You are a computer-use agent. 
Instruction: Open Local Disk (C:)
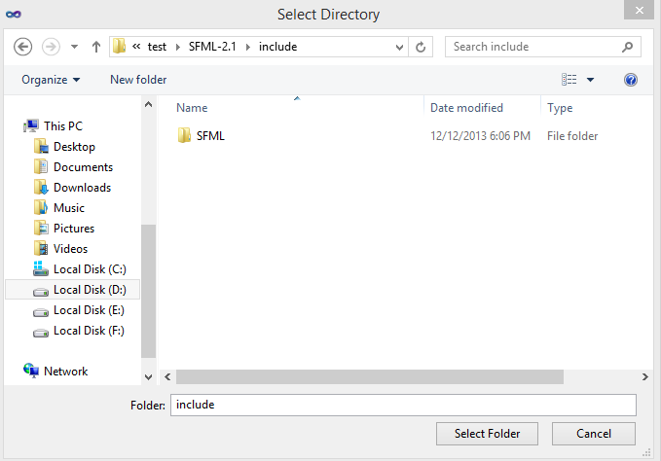pos(90,269)
